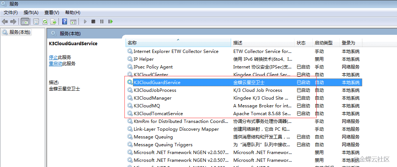The width and height of the screenshot is (397, 167).
Task: Click the gear icon beside Link-Layer Topology Discovery Mapper
Action: (130, 129)
